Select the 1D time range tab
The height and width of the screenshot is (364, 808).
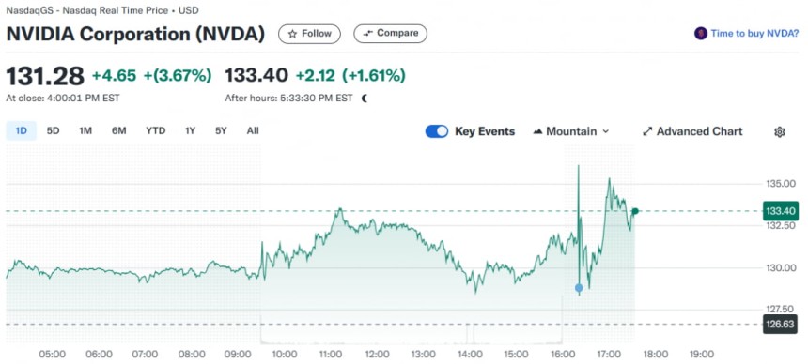point(21,130)
